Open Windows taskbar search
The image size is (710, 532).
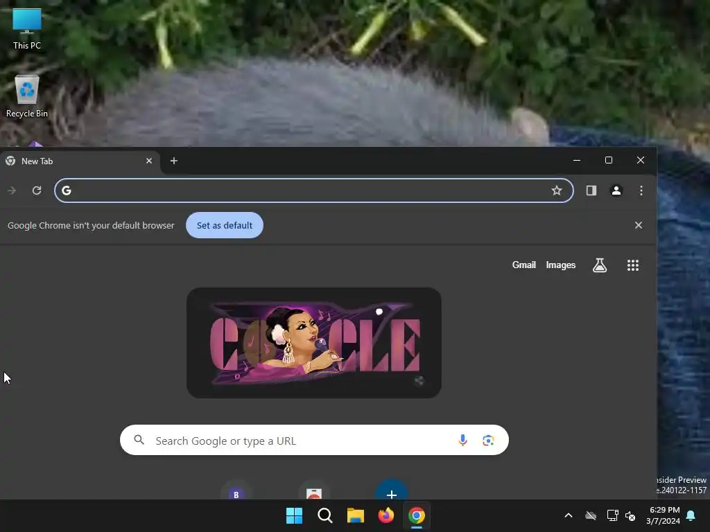click(324, 515)
